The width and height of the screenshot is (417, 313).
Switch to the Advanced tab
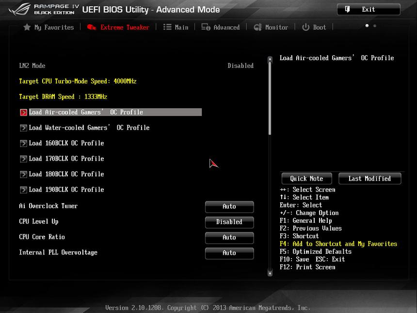pos(226,28)
